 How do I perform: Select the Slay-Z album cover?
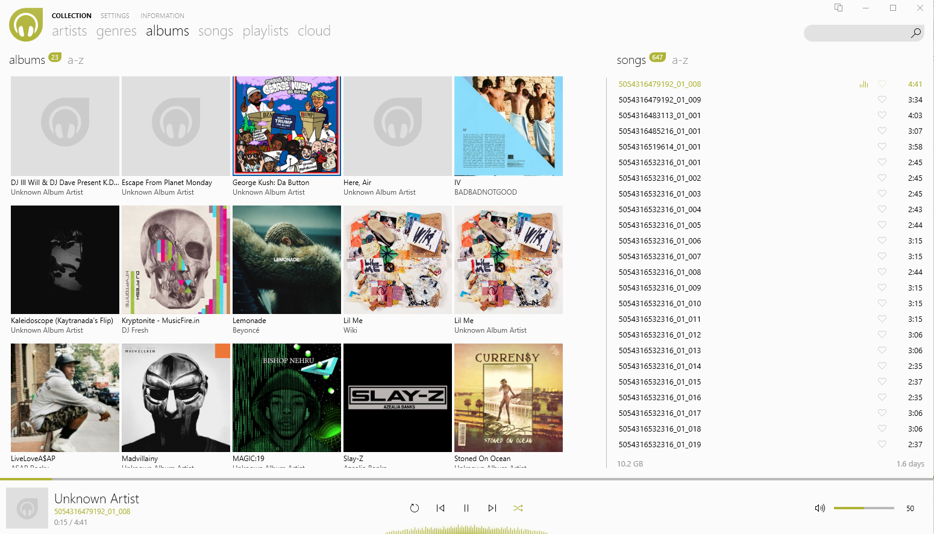[398, 398]
